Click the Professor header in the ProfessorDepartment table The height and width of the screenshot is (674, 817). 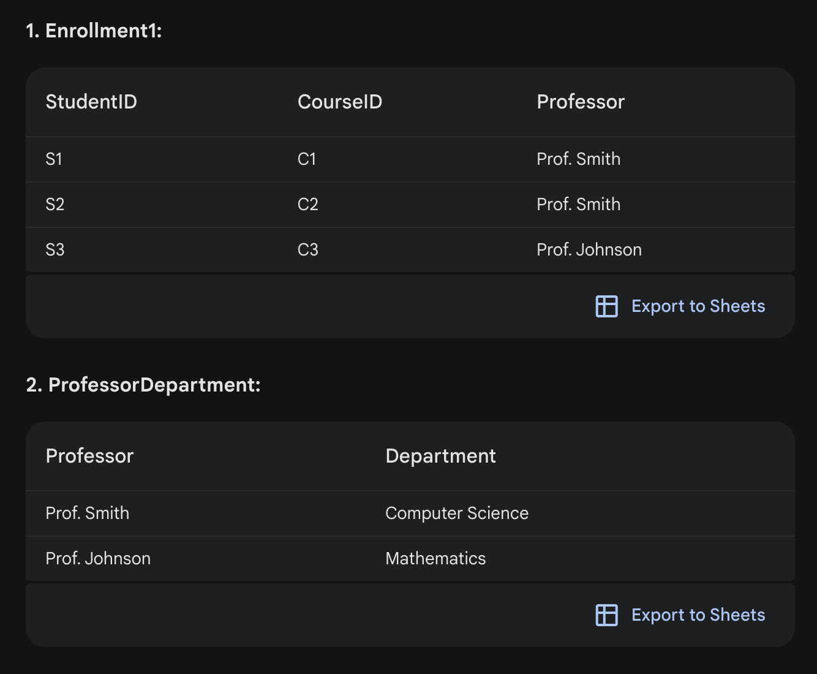tap(89, 456)
